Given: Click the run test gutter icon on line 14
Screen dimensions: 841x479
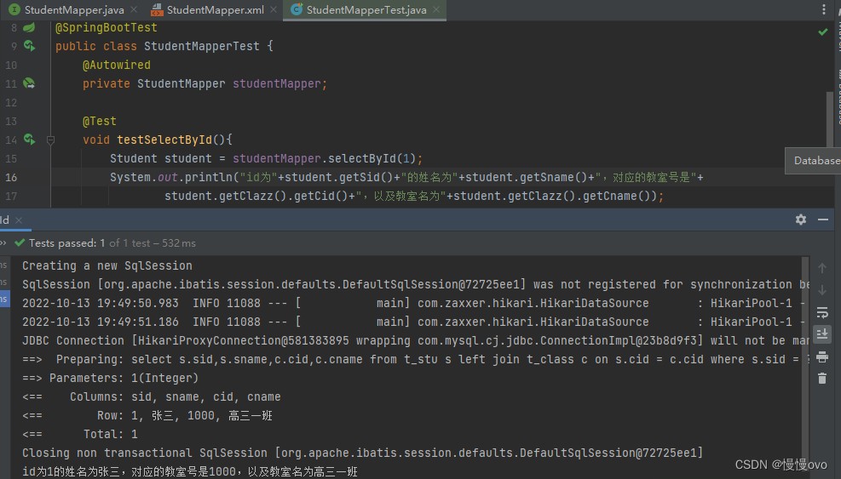Looking at the screenshot, I should coord(30,140).
